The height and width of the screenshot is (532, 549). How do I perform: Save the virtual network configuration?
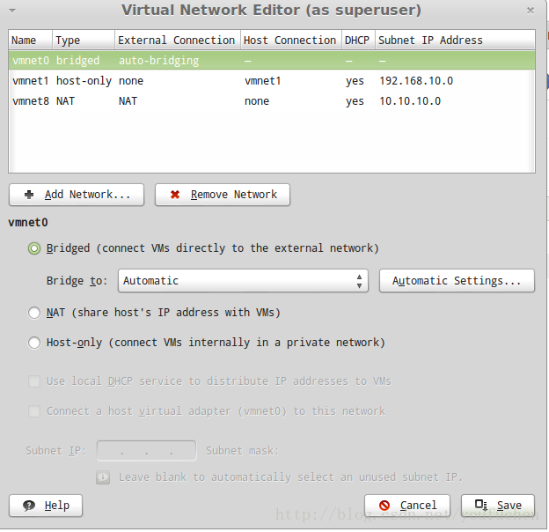(x=498, y=506)
